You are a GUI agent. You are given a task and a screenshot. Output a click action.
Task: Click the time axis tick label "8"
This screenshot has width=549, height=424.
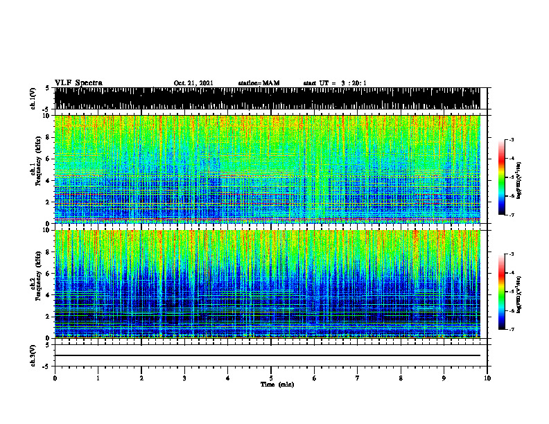click(x=401, y=378)
